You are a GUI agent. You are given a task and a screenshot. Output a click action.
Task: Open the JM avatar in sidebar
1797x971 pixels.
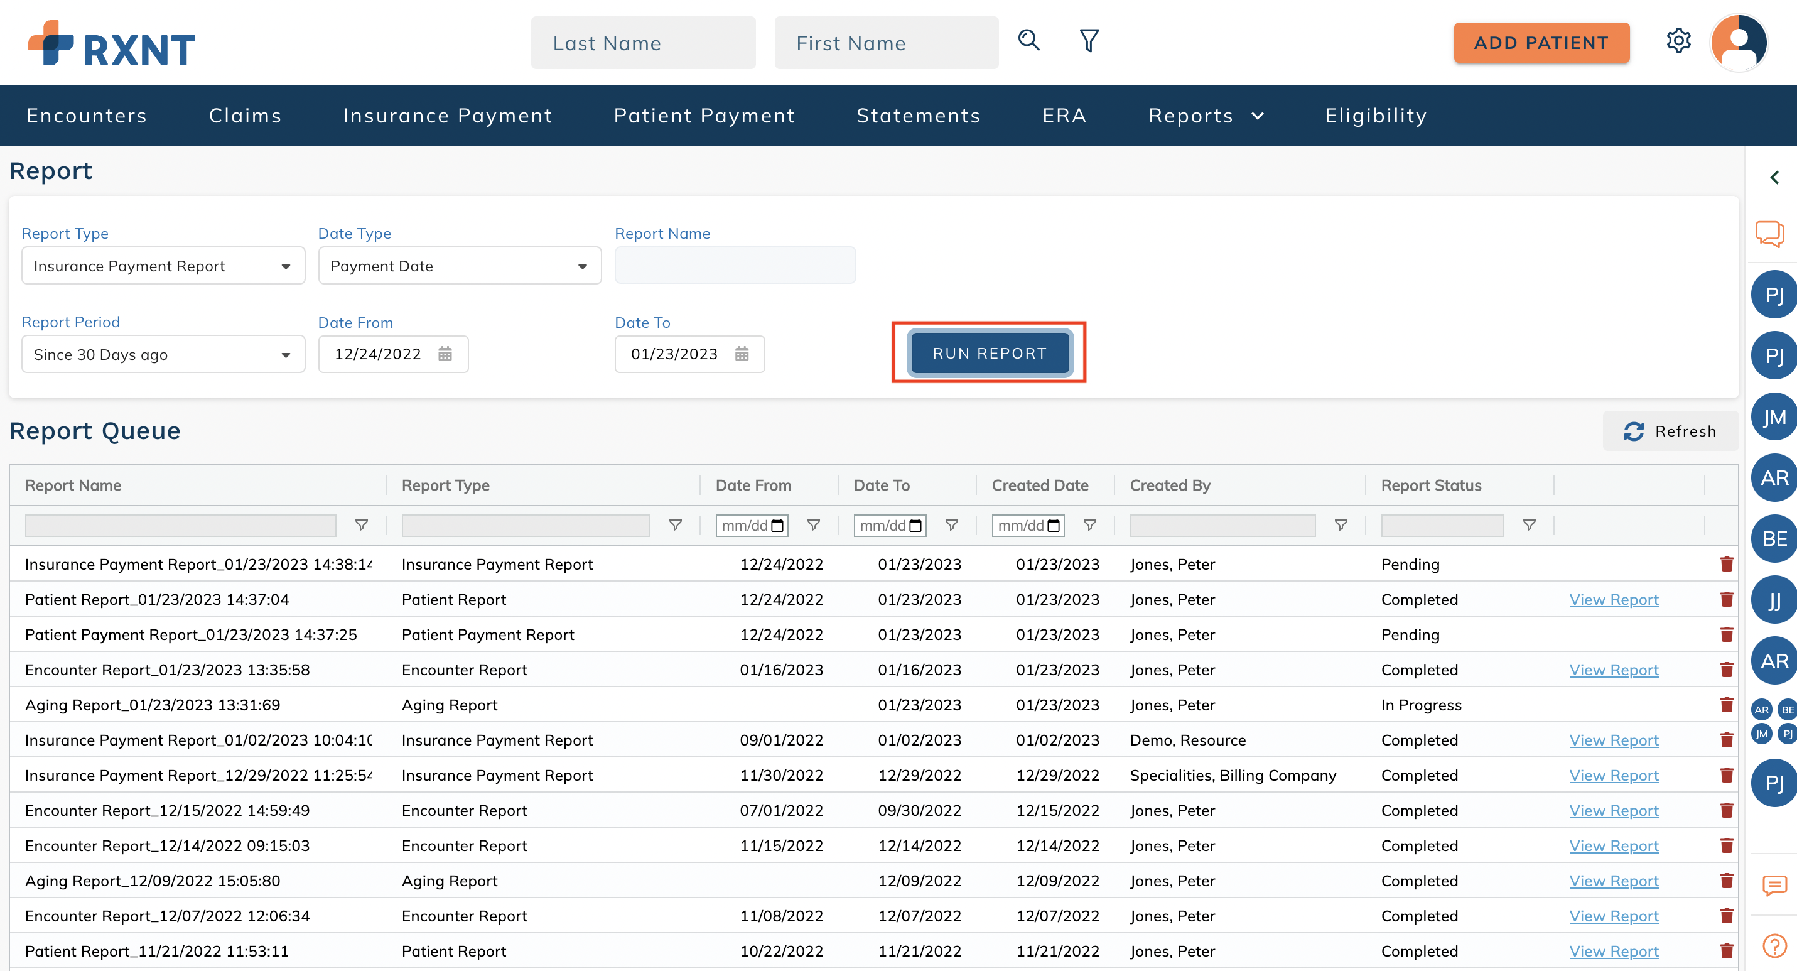[1774, 417]
